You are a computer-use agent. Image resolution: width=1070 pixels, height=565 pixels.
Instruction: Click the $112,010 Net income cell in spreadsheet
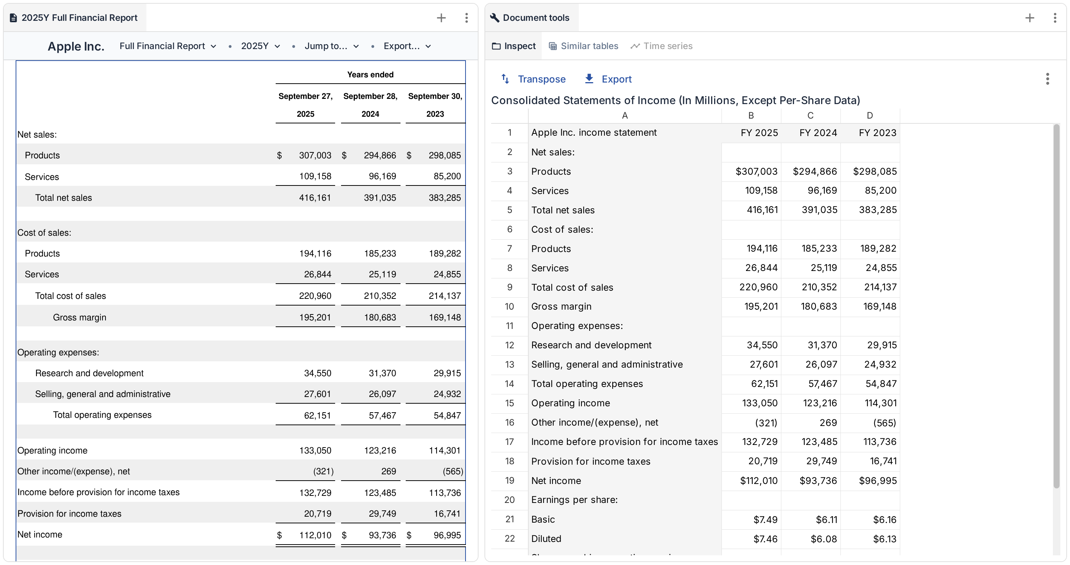[x=751, y=481]
